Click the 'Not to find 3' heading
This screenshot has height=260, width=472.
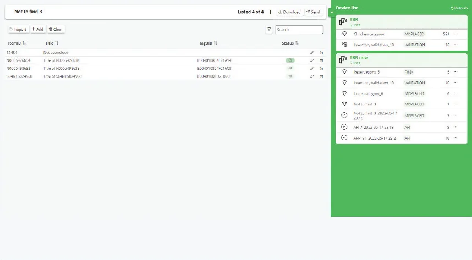click(28, 12)
